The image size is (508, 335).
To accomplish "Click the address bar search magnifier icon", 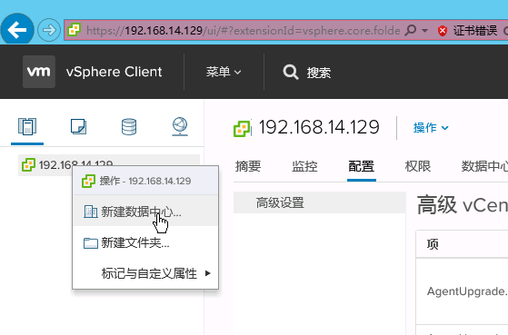I will point(411,30).
